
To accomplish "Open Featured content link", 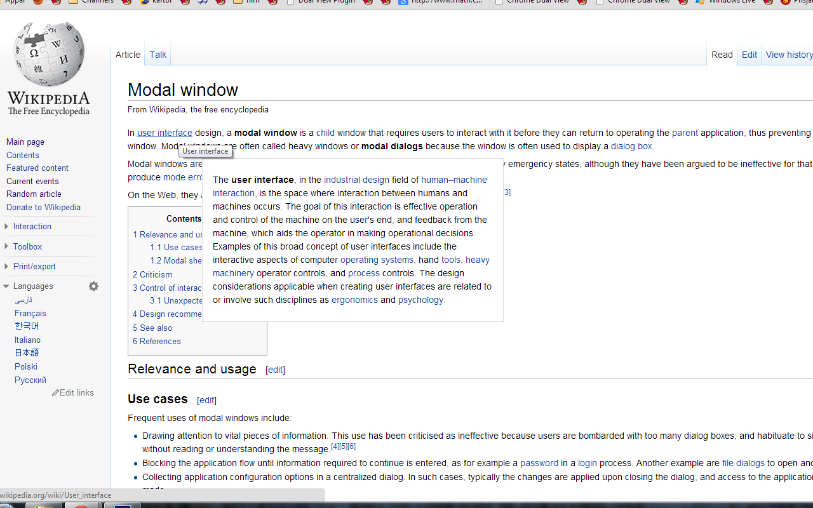I will pyautogui.click(x=37, y=168).
